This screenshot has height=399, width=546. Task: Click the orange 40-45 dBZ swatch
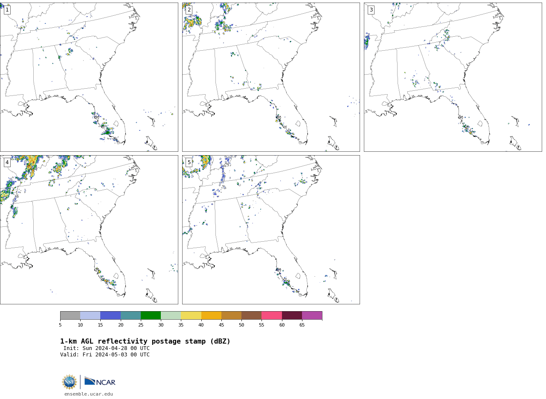click(x=211, y=315)
